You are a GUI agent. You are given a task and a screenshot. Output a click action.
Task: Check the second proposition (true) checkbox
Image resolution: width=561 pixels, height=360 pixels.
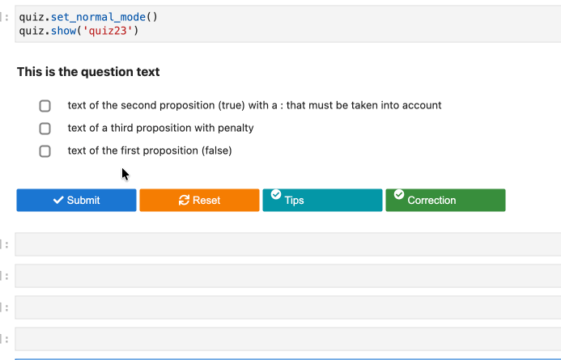[x=45, y=106]
